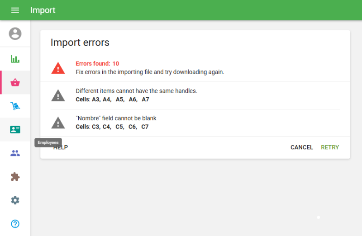
Task: Click warning icon beside "Nombre" field error
Action: pos(58,123)
